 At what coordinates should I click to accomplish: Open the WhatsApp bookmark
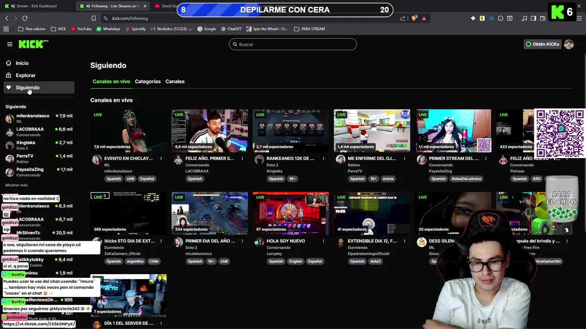click(x=108, y=29)
